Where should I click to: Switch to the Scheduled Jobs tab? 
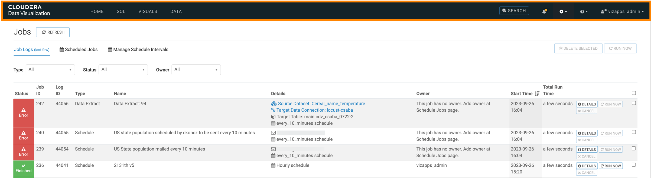click(x=79, y=49)
